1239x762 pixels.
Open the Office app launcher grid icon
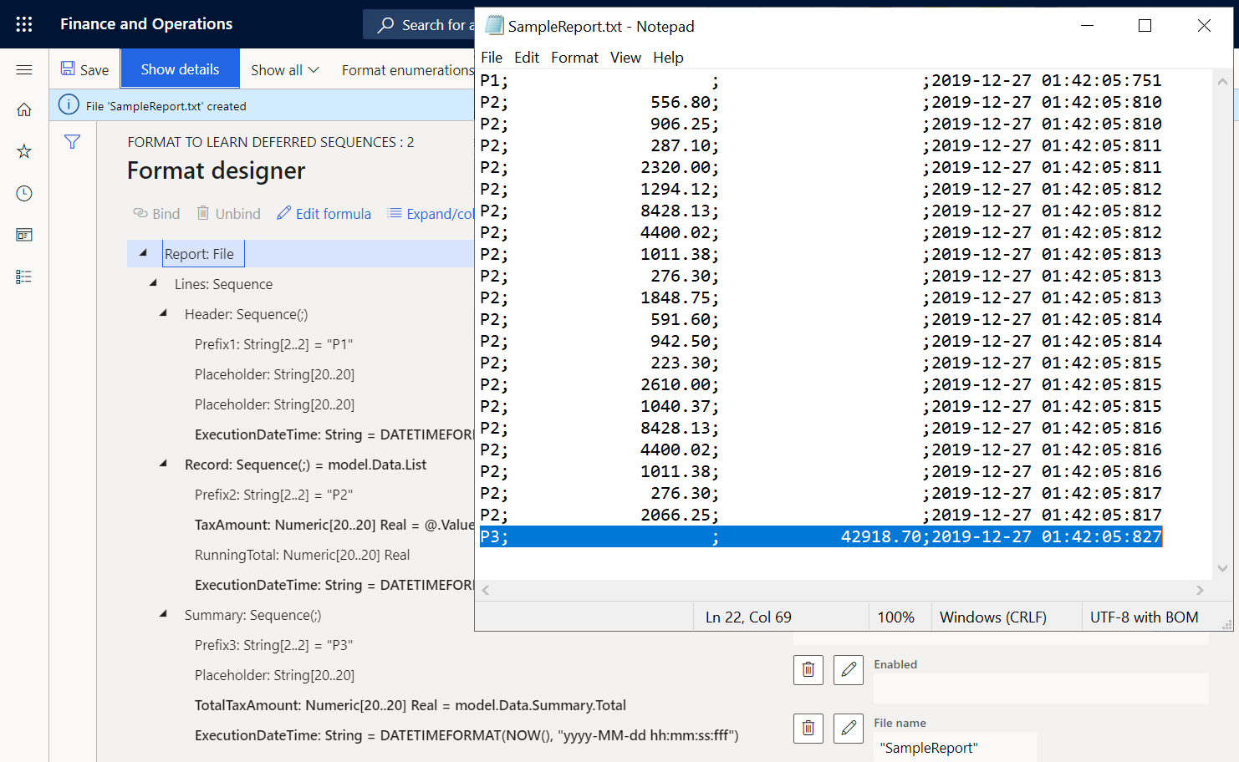tap(23, 23)
